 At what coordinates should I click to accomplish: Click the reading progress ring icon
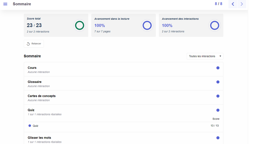(147, 25)
